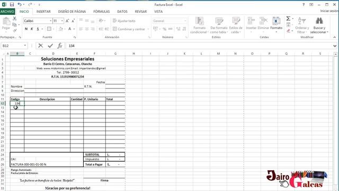Click the Redo arrow icon

coord(30,4)
